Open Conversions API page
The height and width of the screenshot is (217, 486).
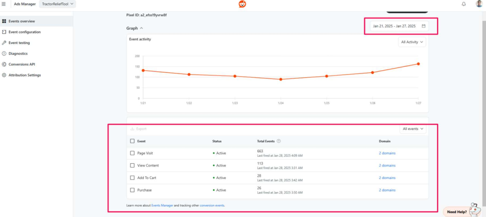36,64
